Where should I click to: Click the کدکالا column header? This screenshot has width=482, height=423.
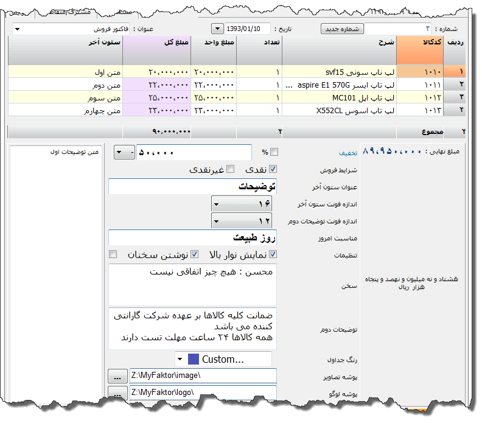(419, 44)
